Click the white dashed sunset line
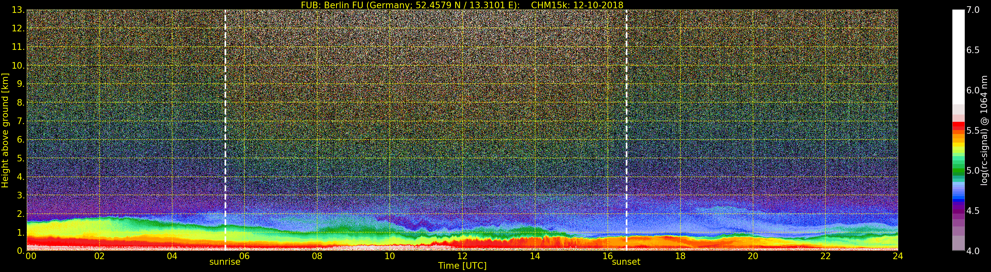Screen dimensions: 991x272 (x=627, y=130)
